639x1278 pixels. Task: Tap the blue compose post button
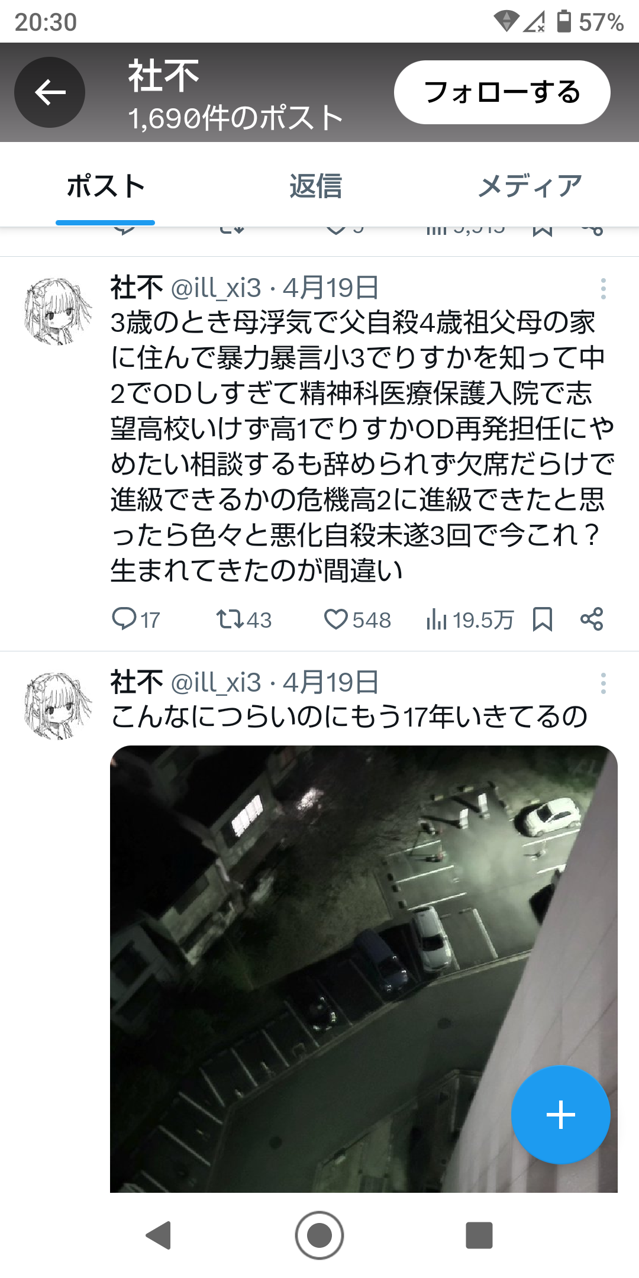tap(560, 1115)
